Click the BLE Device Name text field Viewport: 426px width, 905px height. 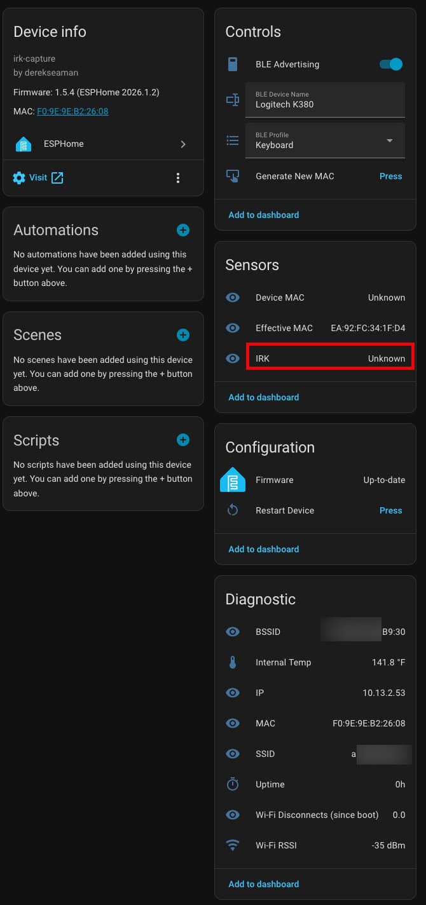point(325,100)
